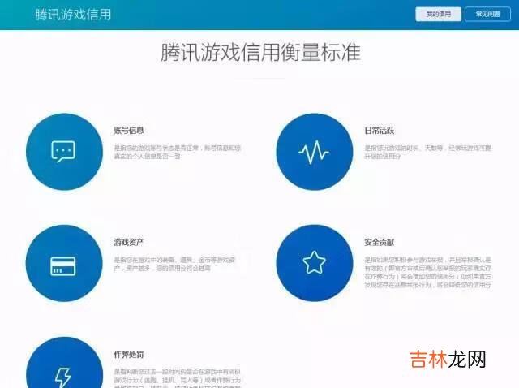This screenshot has width=519, height=388.
Task: Select the 日常活跃 heading text
Action: 379,130
